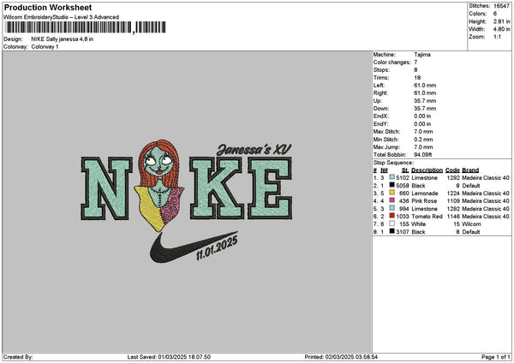Click the Max Stitch value 7.0 mm
The height and width of the screenshot is (363, 514).
(423, 131)
